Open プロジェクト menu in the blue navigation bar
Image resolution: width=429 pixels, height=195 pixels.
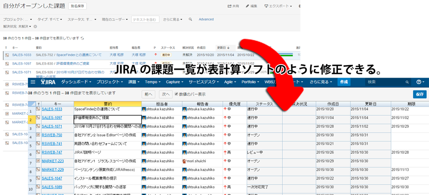tap(110, 82)
